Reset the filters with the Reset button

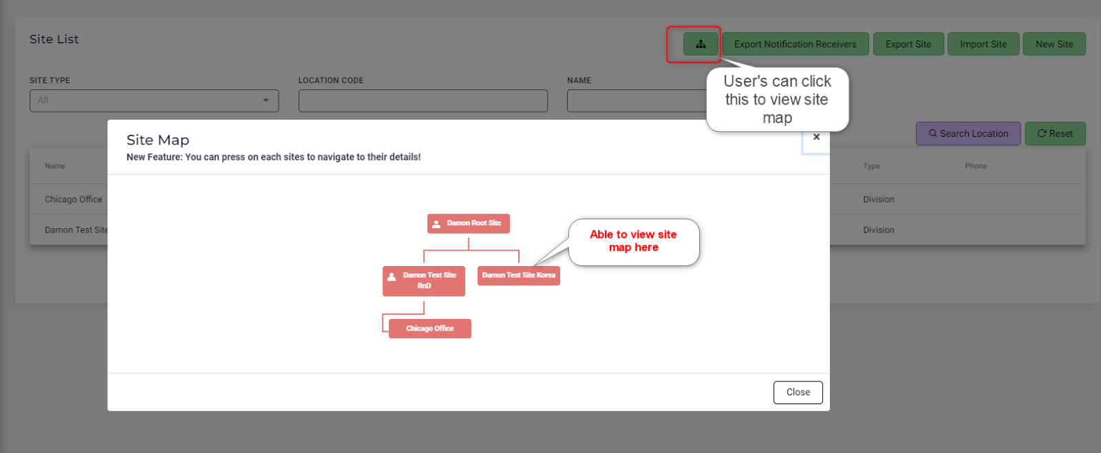[1055, 133]
